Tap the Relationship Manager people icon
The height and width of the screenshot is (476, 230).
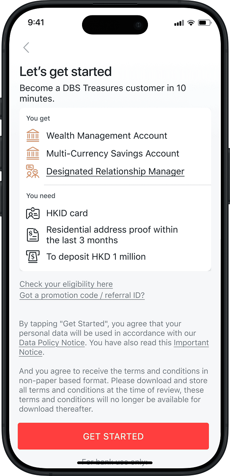(x=33, y=171)
